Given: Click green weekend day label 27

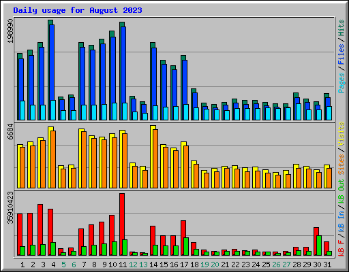Looking at the screenshot, I should pyautogui.click(x=286, y=265).
